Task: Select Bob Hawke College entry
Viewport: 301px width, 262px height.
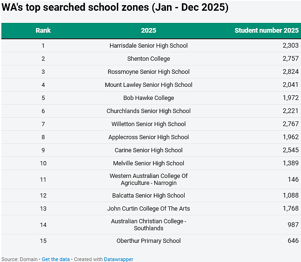Action: pyautogui.click(x=149, y=98)
